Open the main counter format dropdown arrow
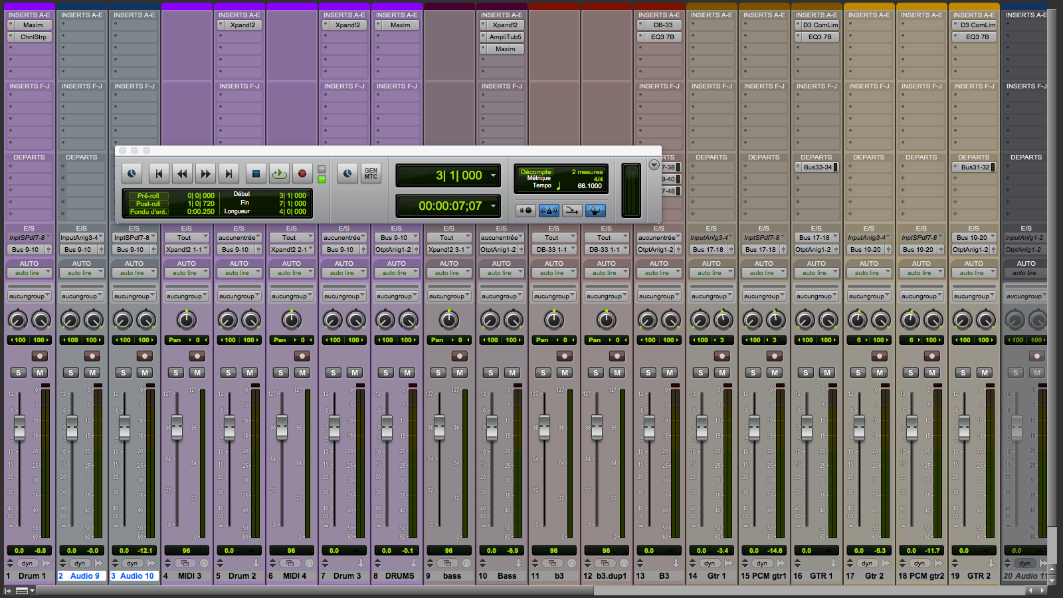 click(493, 175)
